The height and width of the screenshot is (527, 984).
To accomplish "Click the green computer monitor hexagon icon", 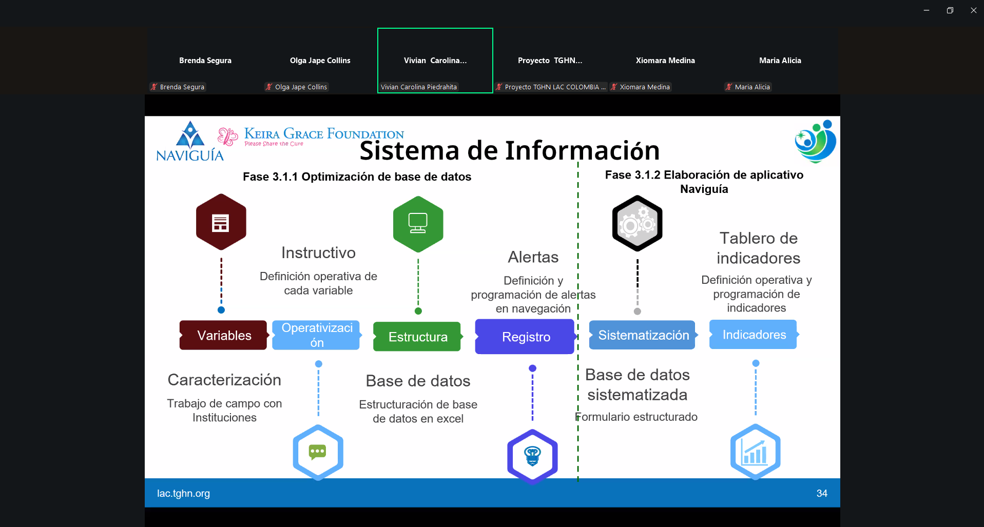I will (418, 224).
